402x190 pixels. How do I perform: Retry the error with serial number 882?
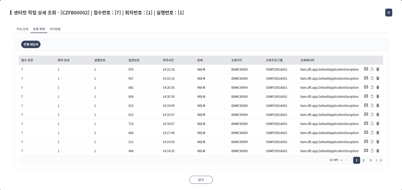tap(372, 87)
